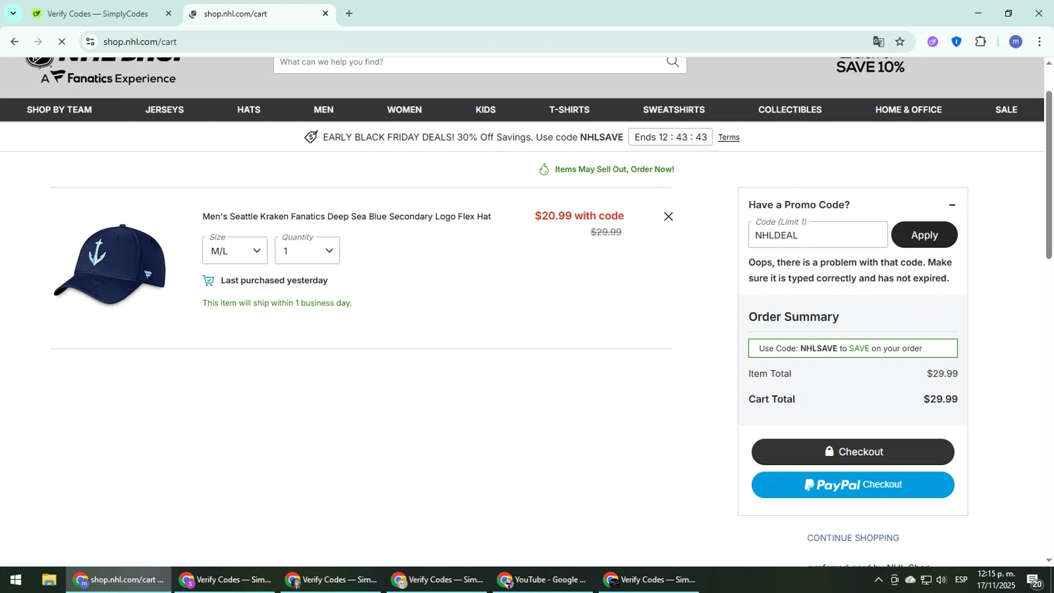Image resolution: width=1054 pixels, height=593 pixels.
Task: Open the Terms link in promo banner
Action: click(729, 138)
